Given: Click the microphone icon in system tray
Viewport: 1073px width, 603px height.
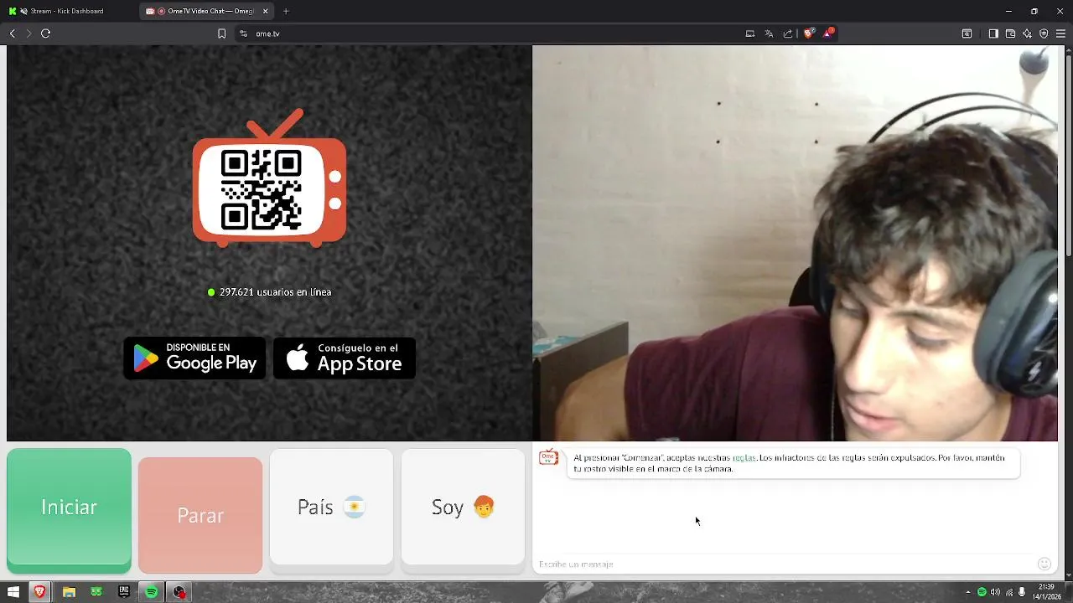Looking at the screenshot, I should [x=1022, y=592].
